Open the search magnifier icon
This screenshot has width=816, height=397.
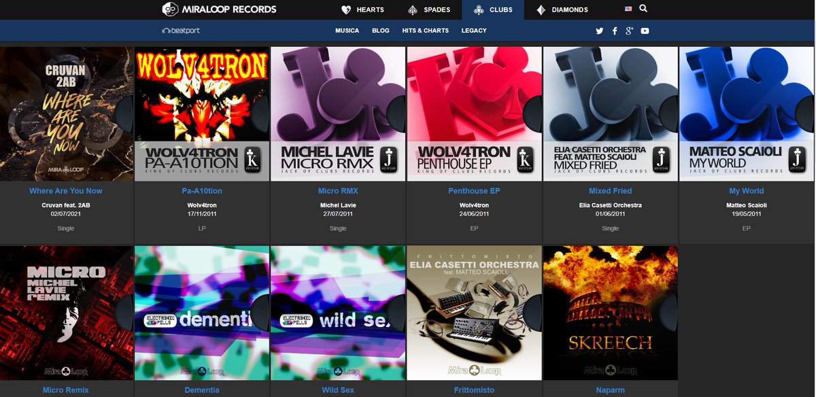click(x=643, y=9)
